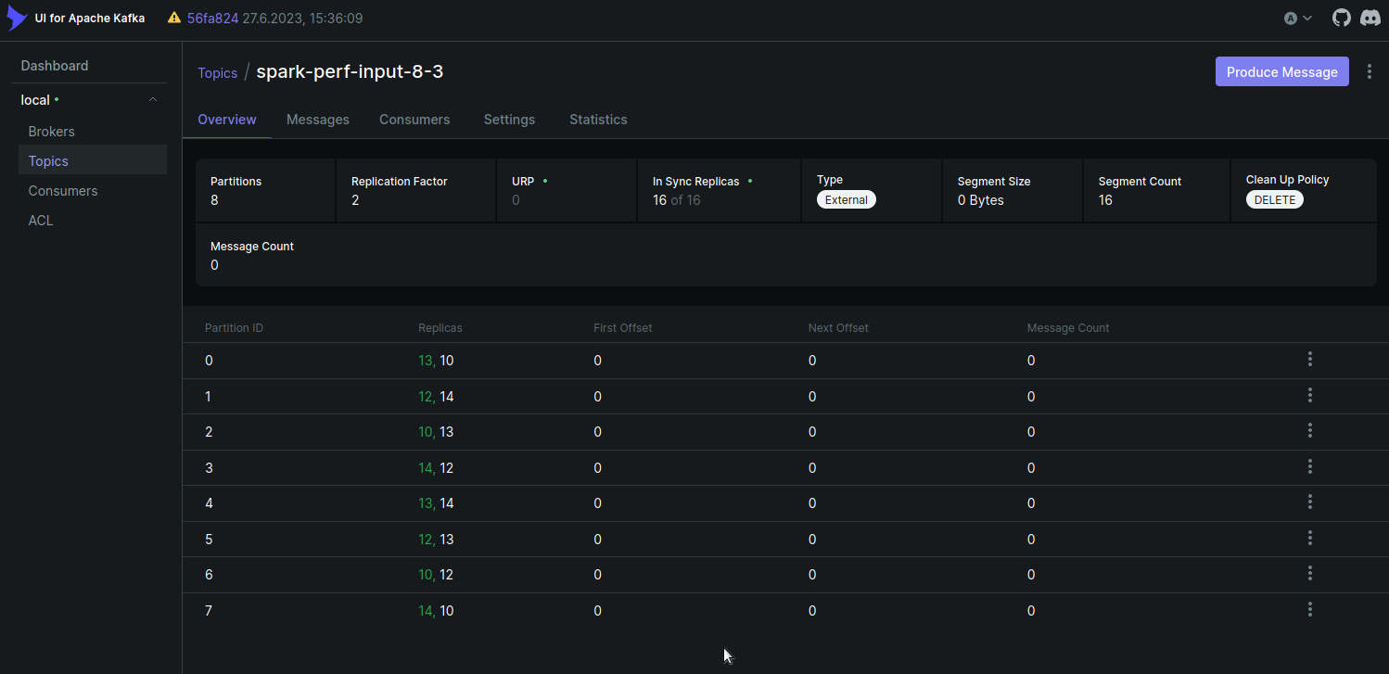Click the Produce Message button
The image size is (1389, 674).
[1282, 72]
